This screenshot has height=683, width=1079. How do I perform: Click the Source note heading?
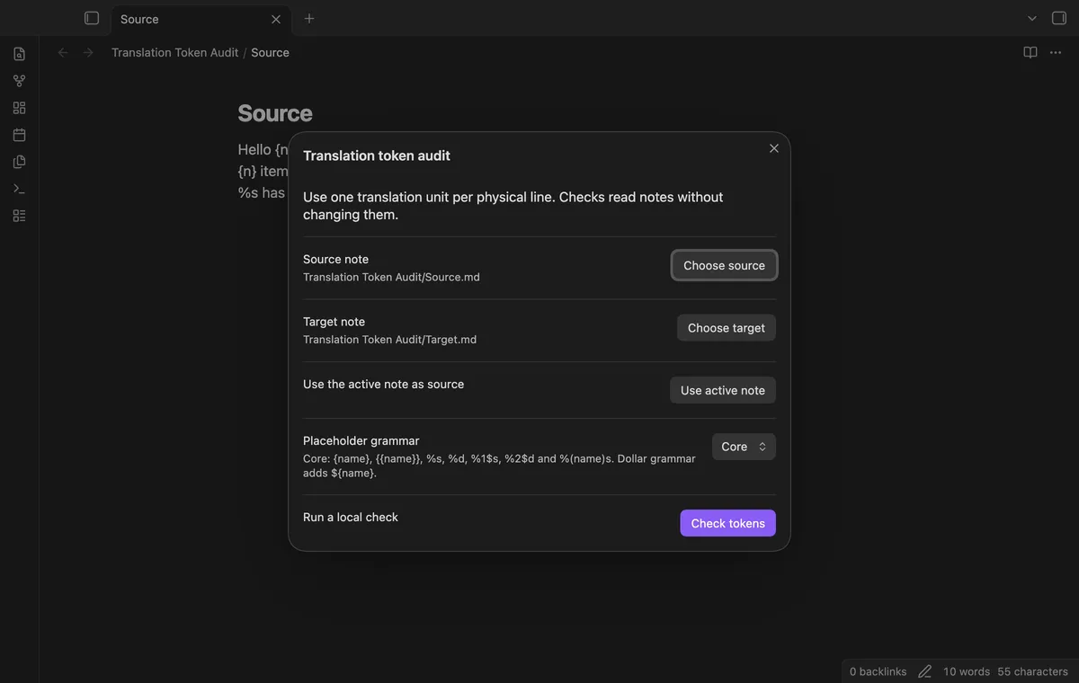(275, 113)
